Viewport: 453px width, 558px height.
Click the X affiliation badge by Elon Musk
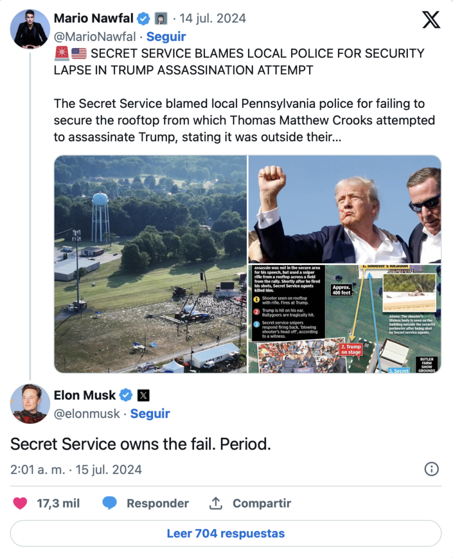click(143, 395)
